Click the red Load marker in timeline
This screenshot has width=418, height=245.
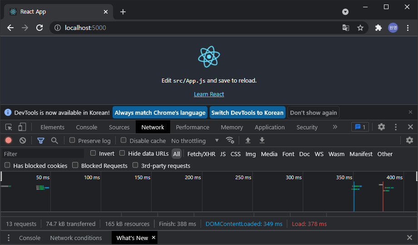tap(383, 197)
